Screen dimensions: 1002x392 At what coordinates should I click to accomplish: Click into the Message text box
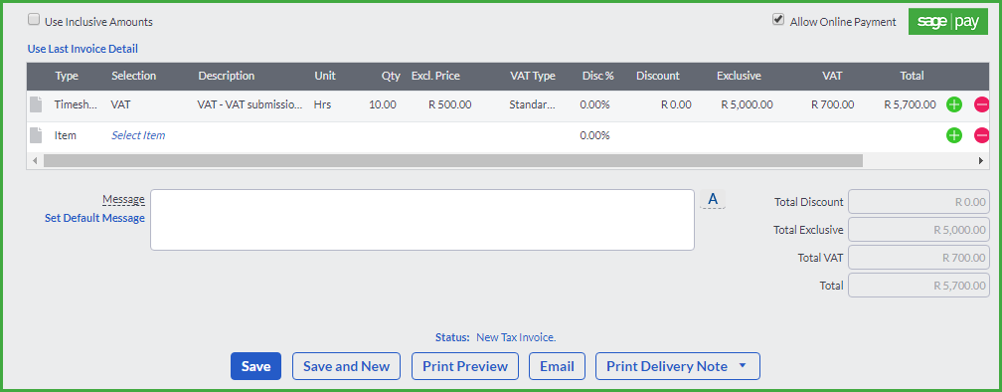[422, 219]
